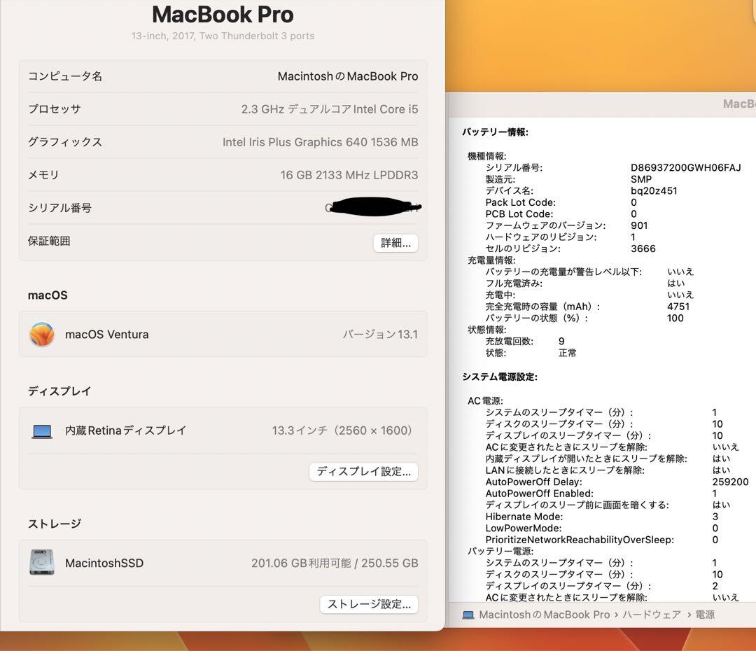756x651 pixels.
Task: Click the システム電源設定: heading
Action: tap(500, 377)
